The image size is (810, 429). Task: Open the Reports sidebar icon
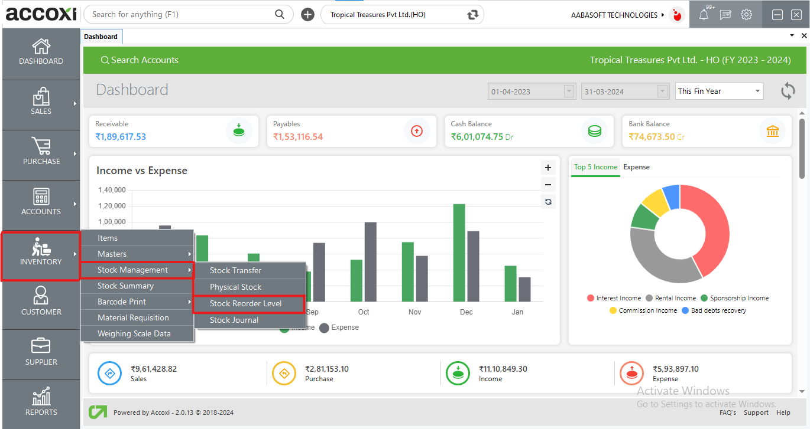[41, 403]
